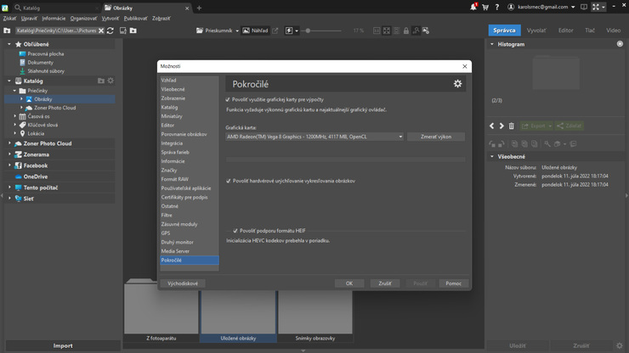
Task: Click the Východiskové button
Action: 183,283
